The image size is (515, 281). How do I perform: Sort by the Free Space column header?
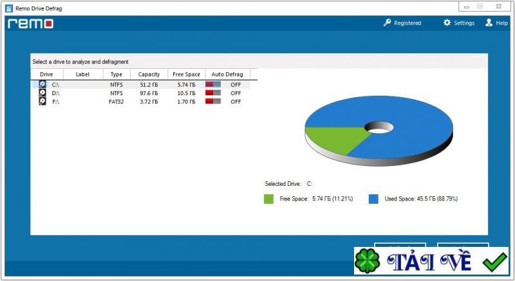(186, 75)
